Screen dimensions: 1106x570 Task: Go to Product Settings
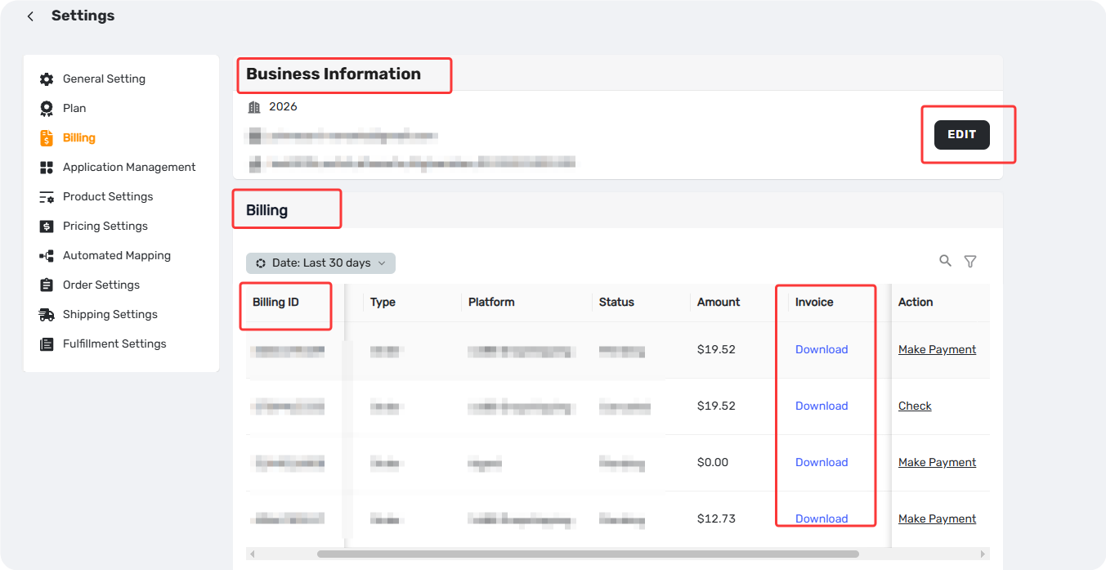(108, 197)
